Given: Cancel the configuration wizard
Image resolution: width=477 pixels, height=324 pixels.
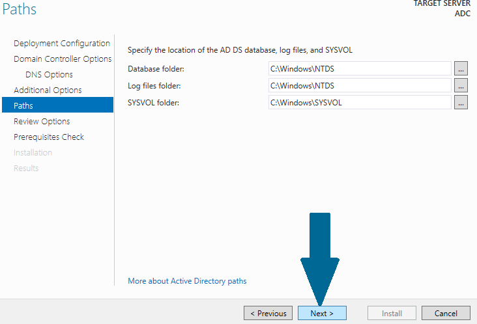Looking at the screenshot, I should click(x=446, y=313).
